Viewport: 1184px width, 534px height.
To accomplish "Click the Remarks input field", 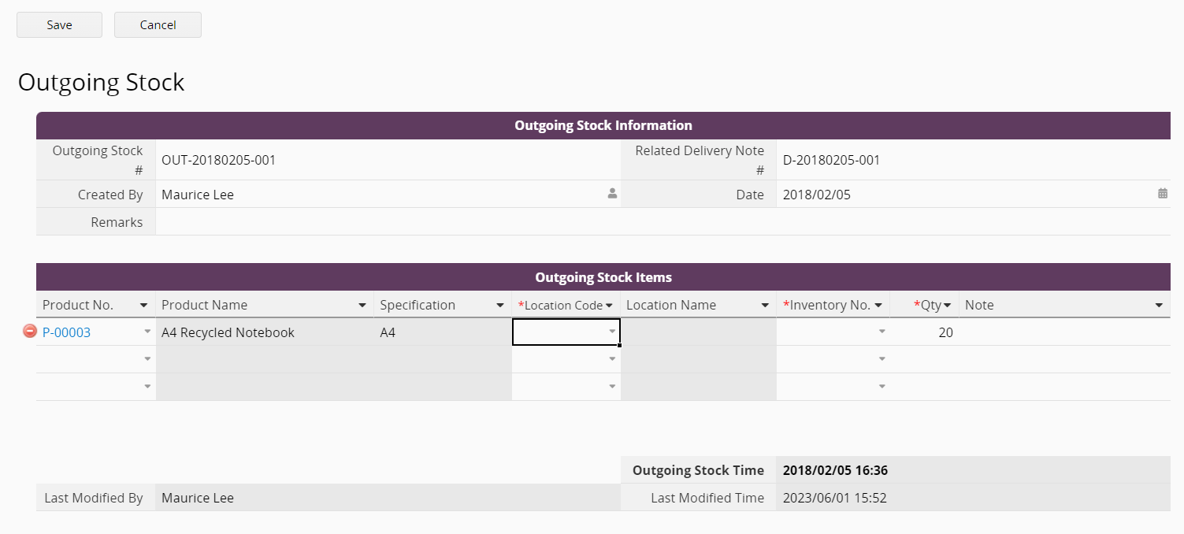I will 662,222.
